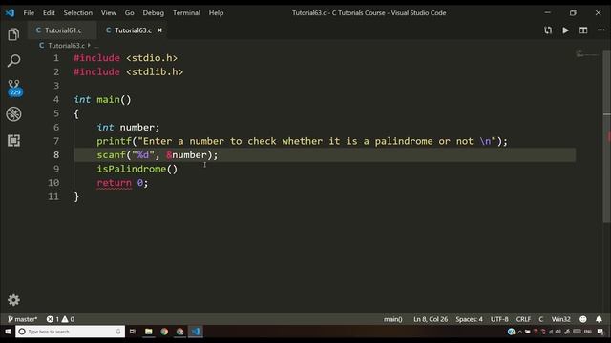Open the Windows action center icon
611x343 pixels.
(x=600, y=332)
